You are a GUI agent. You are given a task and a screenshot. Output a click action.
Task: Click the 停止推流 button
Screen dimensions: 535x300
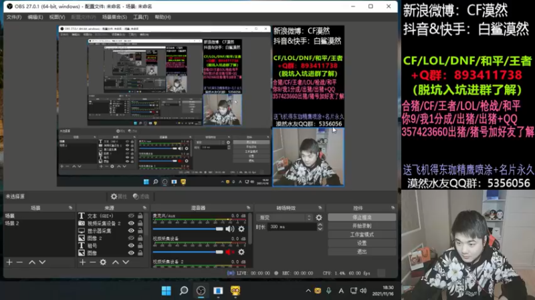click(362, 217)
